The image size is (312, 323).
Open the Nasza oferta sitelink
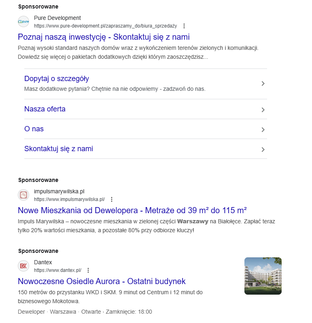point(45,109)
